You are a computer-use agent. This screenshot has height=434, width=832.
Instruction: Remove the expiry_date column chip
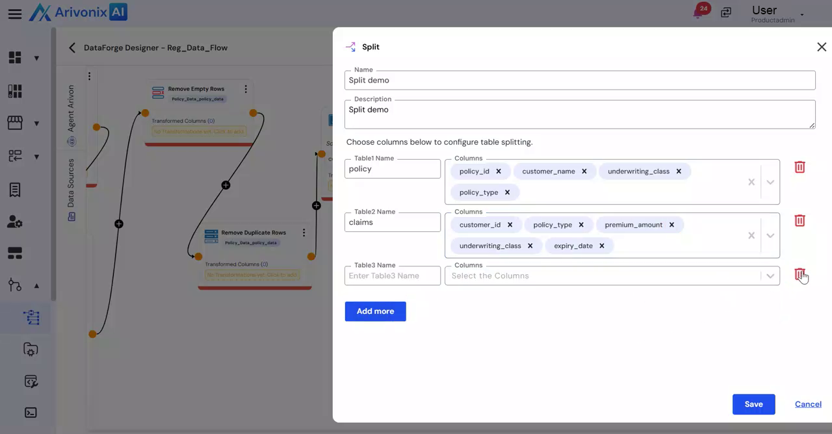point(602,246)
